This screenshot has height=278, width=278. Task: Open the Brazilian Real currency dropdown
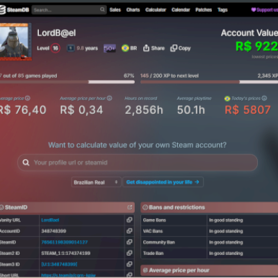click(x=96, y=182)
